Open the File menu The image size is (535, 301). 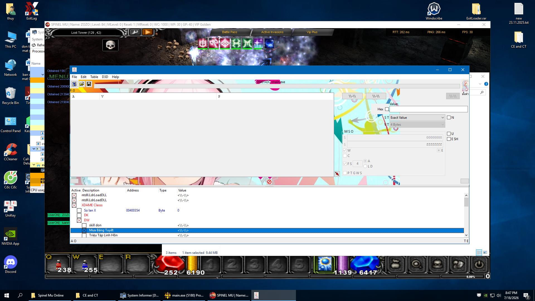coord(74,77)
